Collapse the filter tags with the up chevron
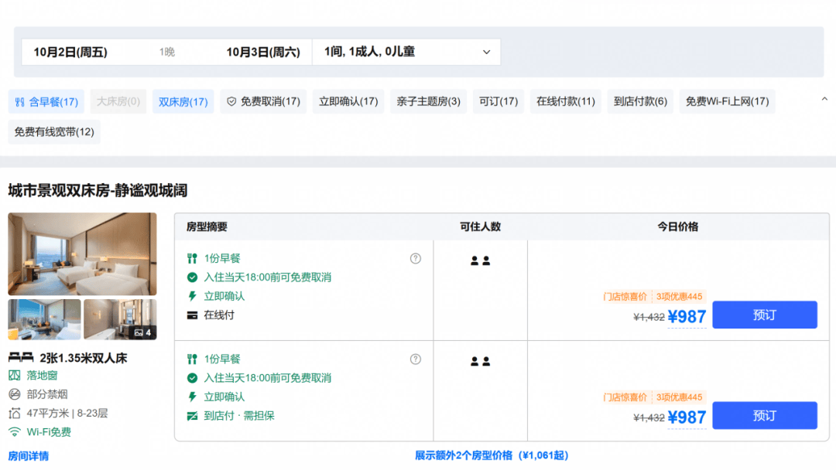Screen dimensions: 836x470 (x=824, y=99)
